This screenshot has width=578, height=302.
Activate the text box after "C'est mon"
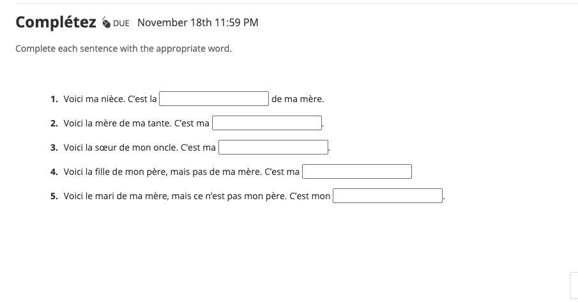(x=388, y=196)
